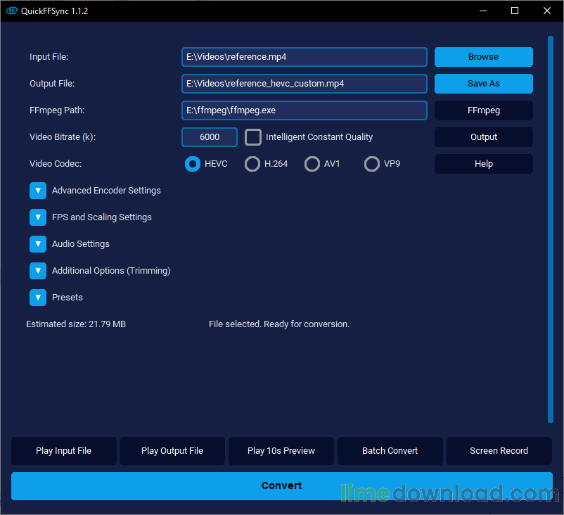Click the Video Bitrate field showing 6000
Viewport: 564px width, 515px height.
pos(210,137)
